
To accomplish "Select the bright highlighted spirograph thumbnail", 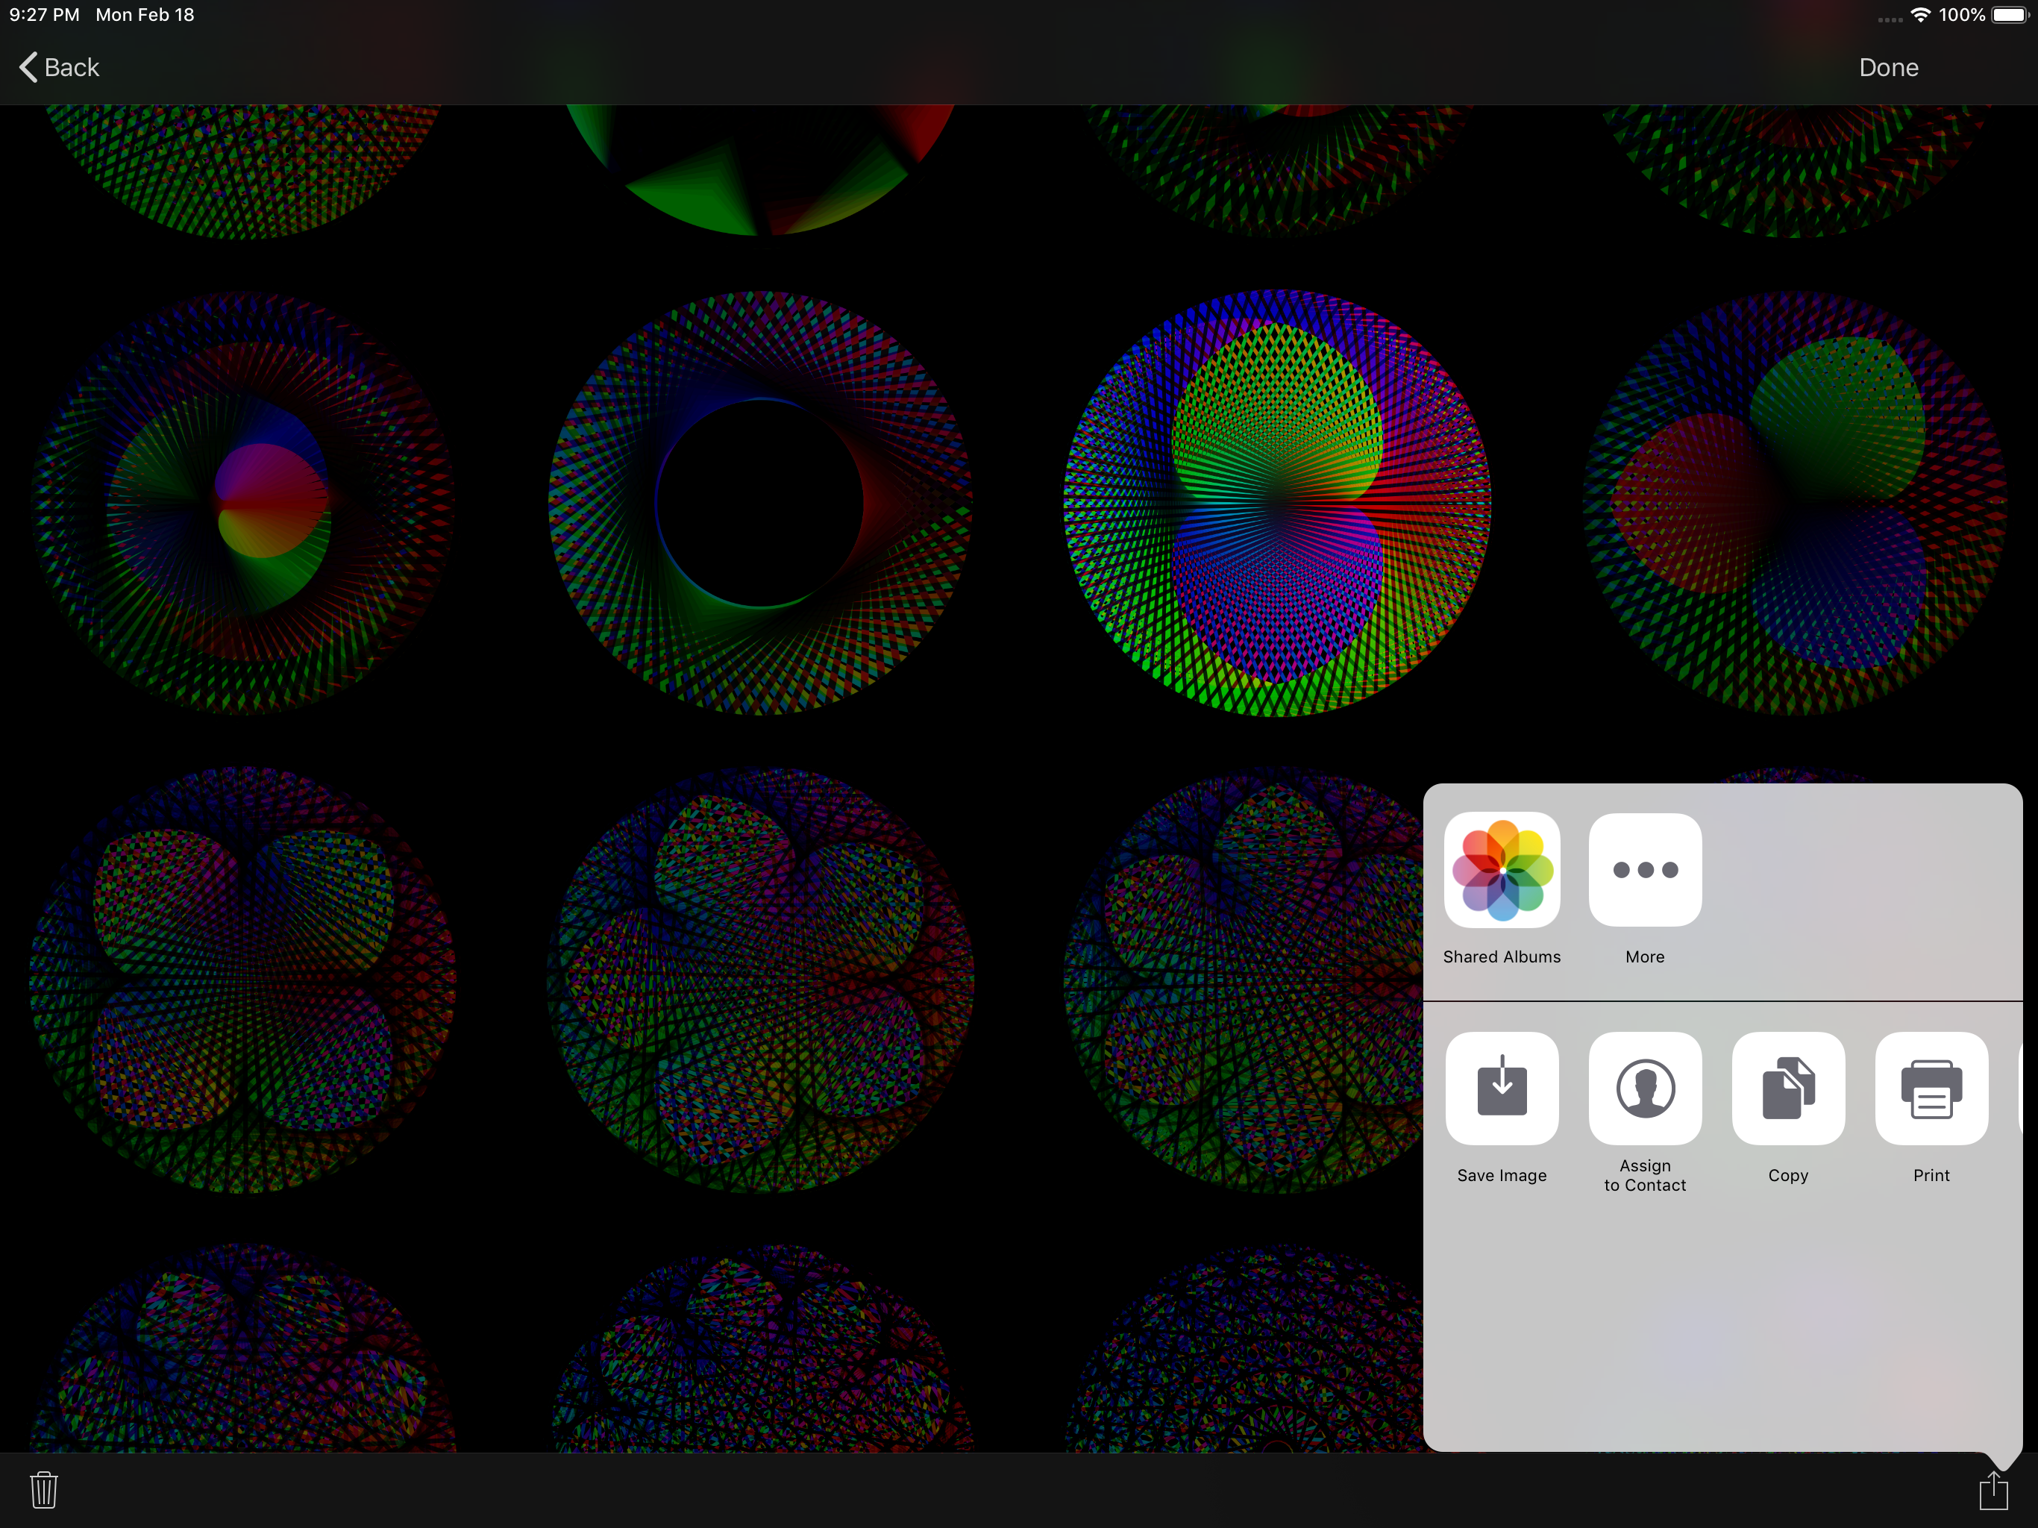I will (1276, 503).
